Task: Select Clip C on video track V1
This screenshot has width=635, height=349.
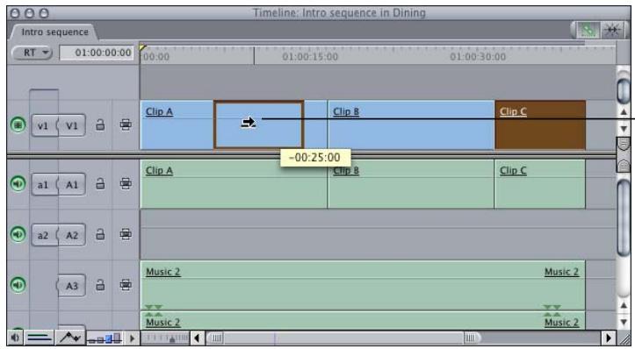Action: click(540, 125)
